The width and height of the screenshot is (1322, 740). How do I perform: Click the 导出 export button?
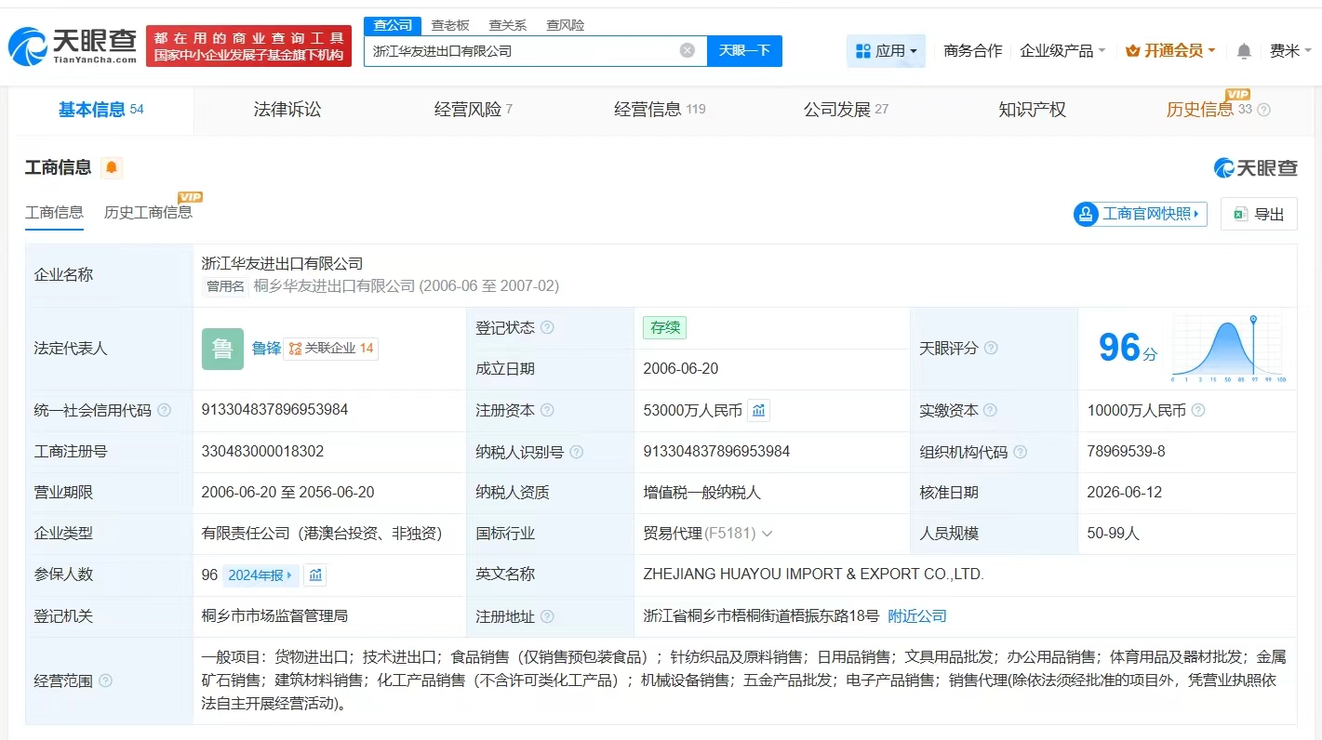point(1259,214)
